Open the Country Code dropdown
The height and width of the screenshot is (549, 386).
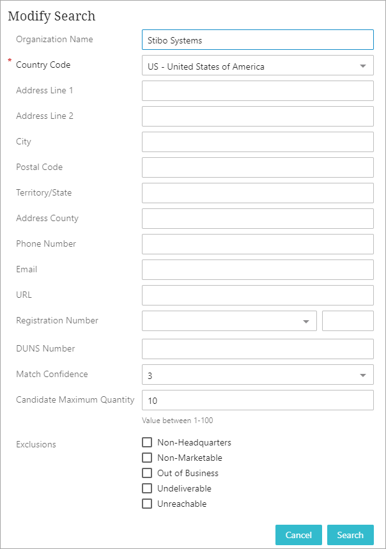258,65
